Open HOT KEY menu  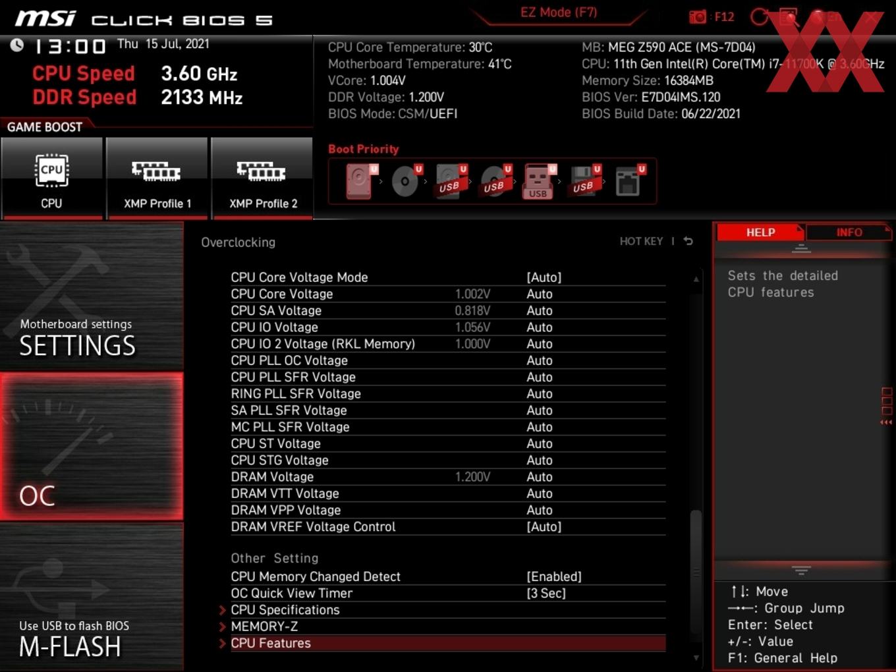[641, 241]
